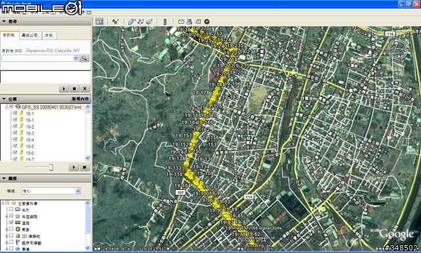Screen dimensions: 421x253
Task: Collapse the 主要資料庫 tree node
Action: pyautogui.click(x=3, y=203)
